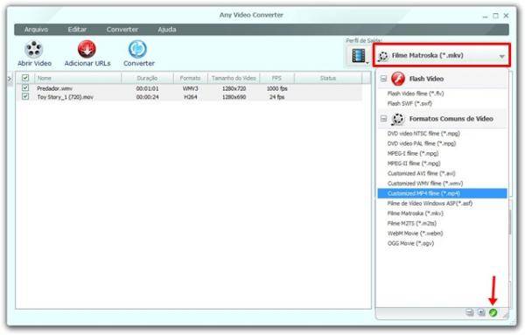Maximize the Any Video Converter window
The image size is (525, 335).
495,16
